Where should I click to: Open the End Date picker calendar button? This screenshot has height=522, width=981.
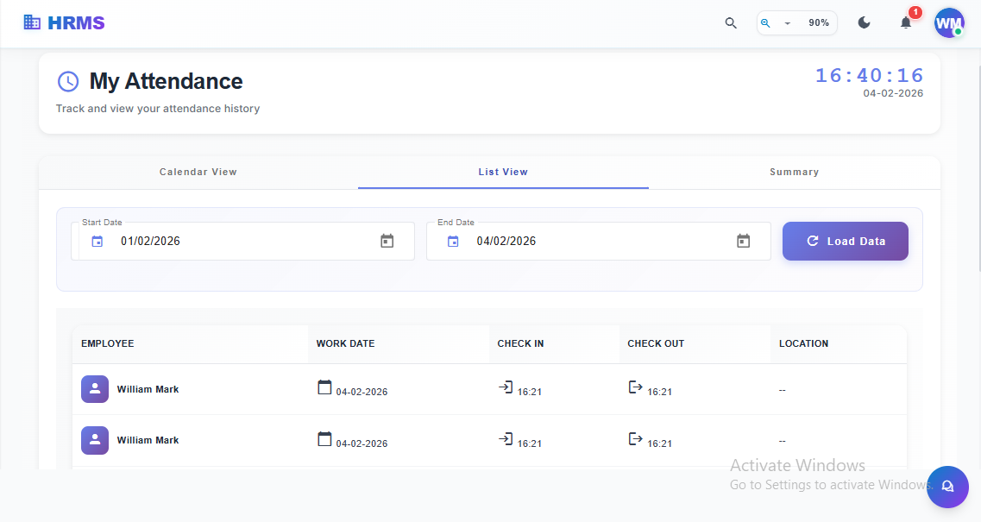[743, 241]
